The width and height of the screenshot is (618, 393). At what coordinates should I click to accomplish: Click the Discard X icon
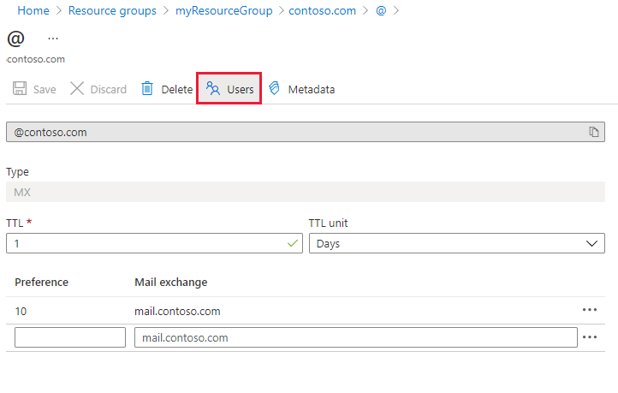point(77,89)
